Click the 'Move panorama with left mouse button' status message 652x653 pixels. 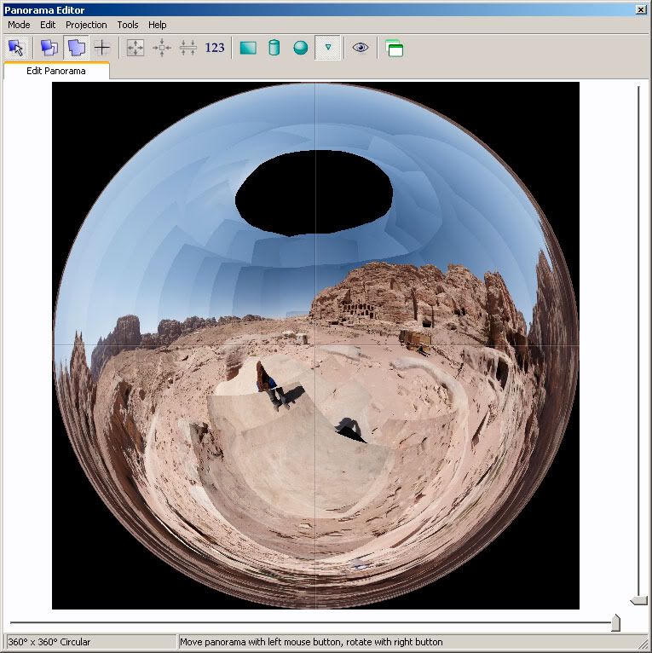311,642
